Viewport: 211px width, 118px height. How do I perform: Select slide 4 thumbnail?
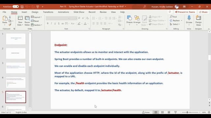click(x=16, y=82)
